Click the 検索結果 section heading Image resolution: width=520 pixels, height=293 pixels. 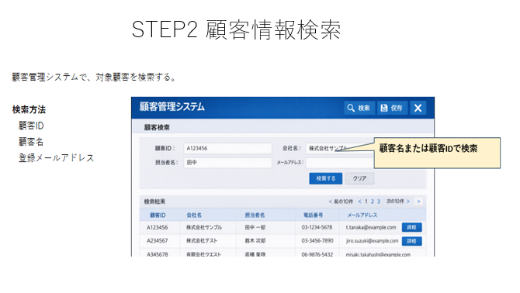point(154,202)
